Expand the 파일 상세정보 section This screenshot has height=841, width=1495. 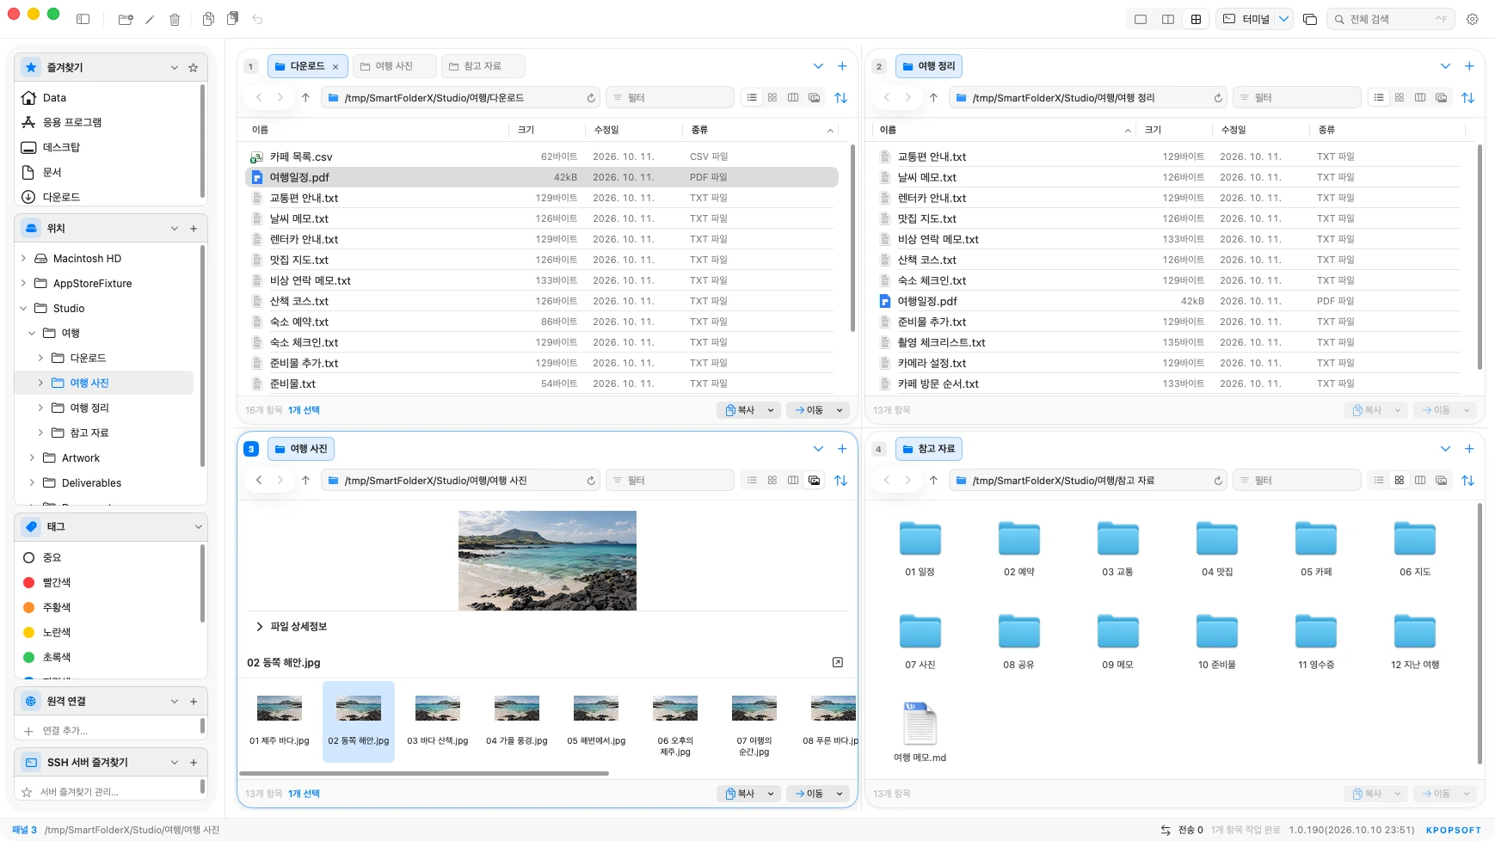coord(259,627)
